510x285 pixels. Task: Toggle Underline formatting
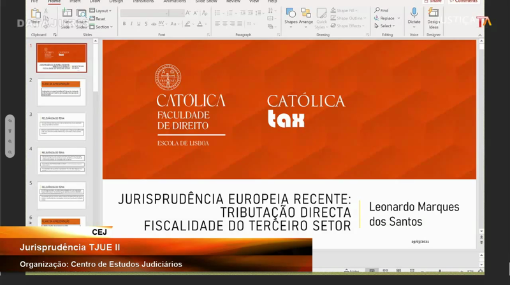coord(139,24)
